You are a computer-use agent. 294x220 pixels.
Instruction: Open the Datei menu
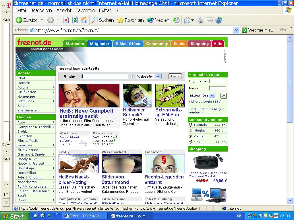pos(21,11)
